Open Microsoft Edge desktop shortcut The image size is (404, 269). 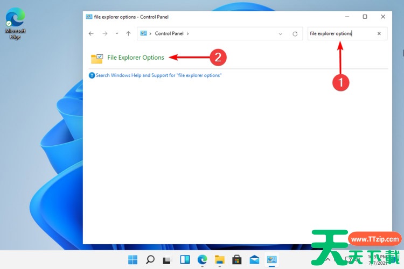15,24
